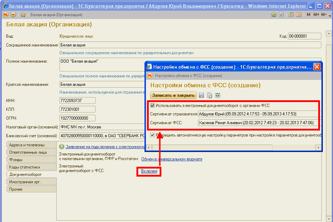
Task: Click the Internet Explorer icon in the main title bar
Action: (x=6, y=6)
